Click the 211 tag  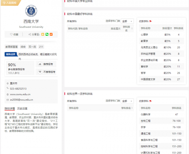[x=41, y=47]
